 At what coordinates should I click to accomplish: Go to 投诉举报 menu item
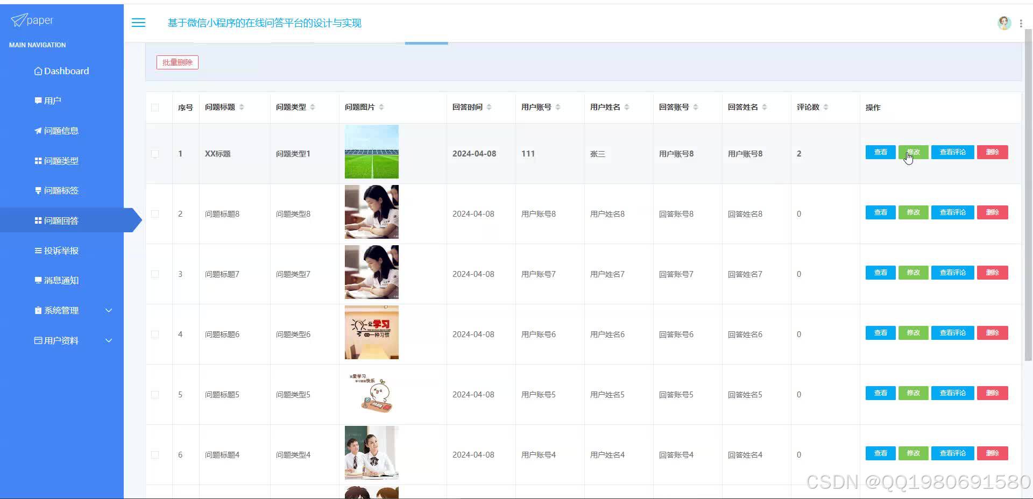pyautogui.click(x=62, y=251)
